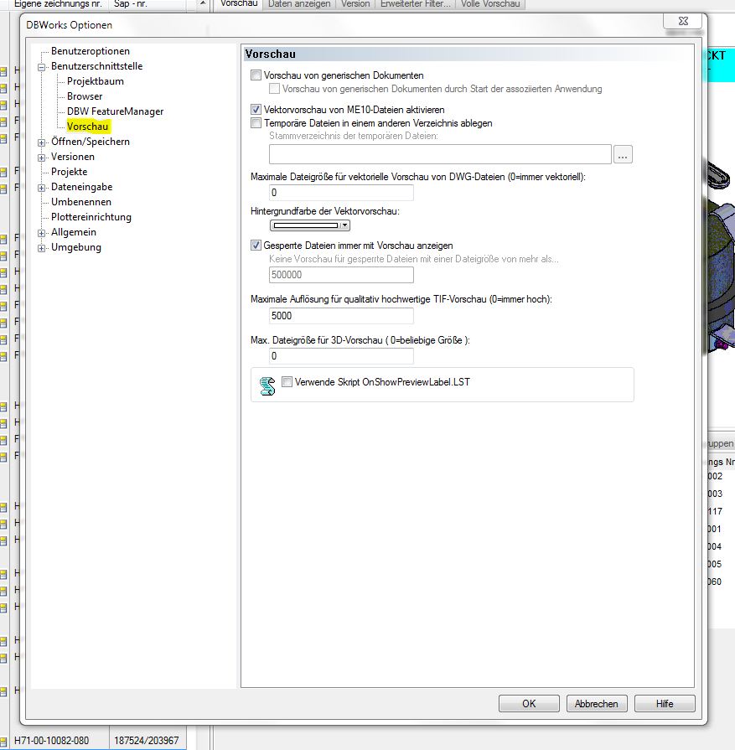Click the TIF-Vorschau resolution field showing 5000

tap(341, 316)
